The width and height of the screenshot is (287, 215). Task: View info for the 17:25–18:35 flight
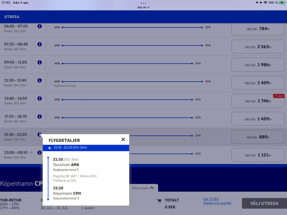40,117
